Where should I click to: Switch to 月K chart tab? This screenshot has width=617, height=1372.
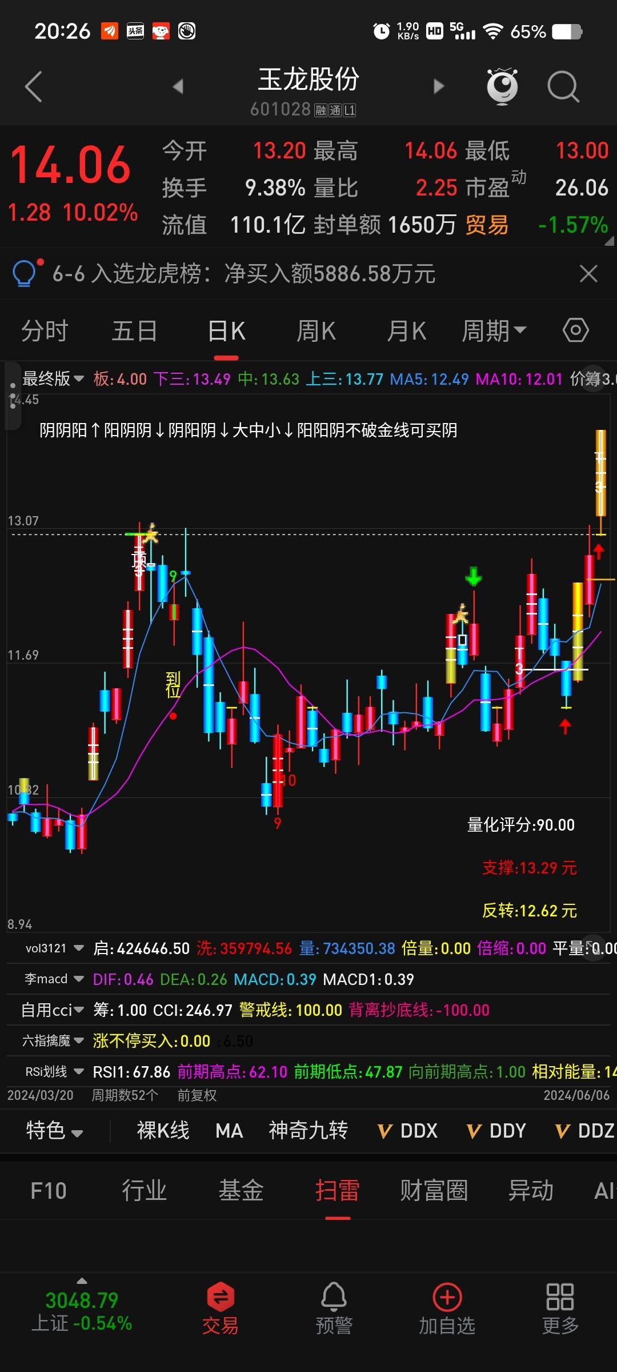coord(406,331)
